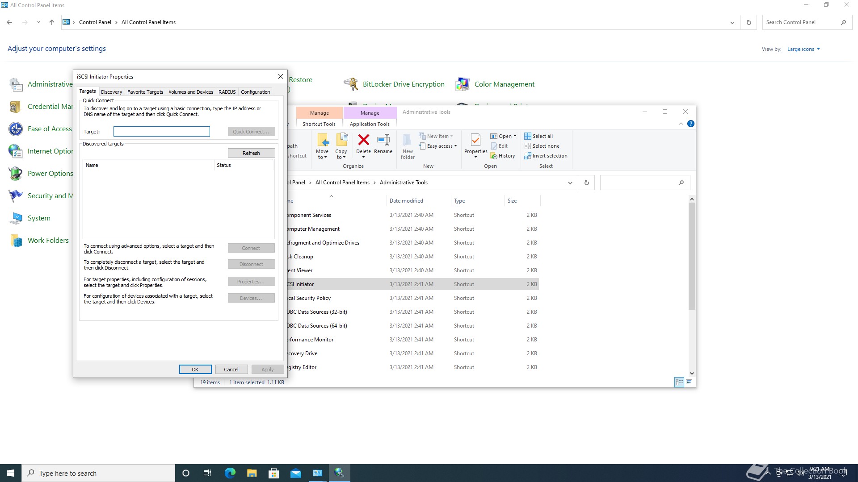
Task: Expand Administrative Tools address bar dropdown
Action: [x=570, y=183]
